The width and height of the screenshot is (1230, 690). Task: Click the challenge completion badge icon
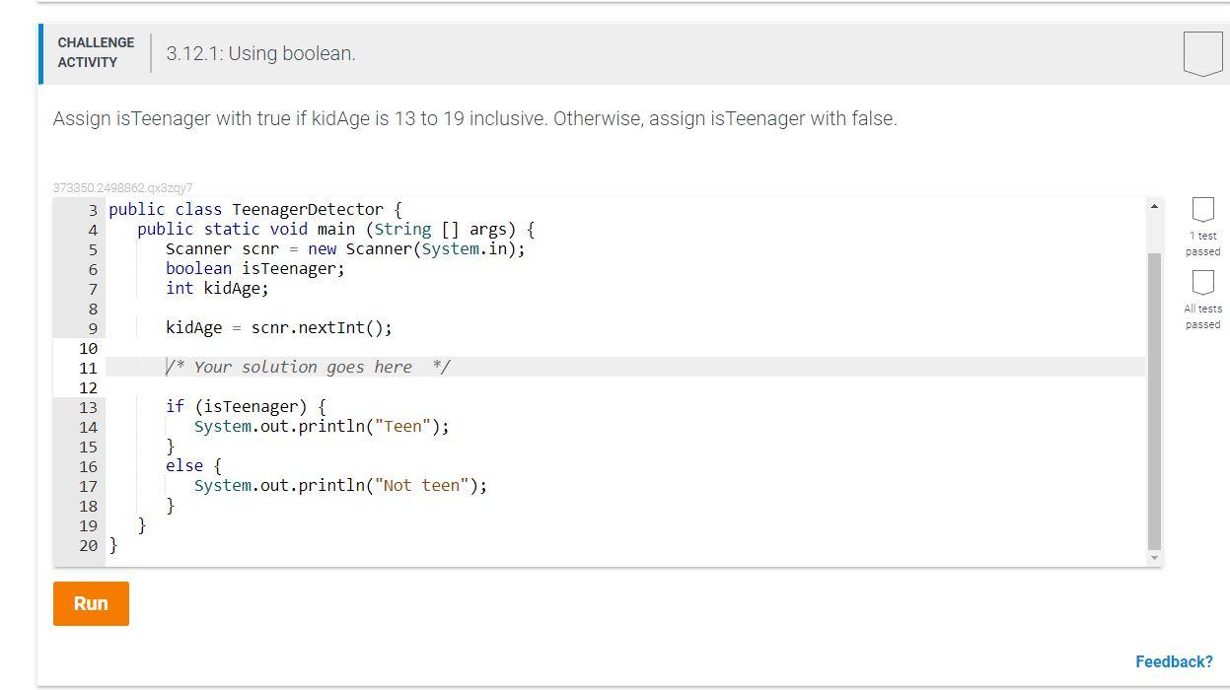(x=1202, y=53)
